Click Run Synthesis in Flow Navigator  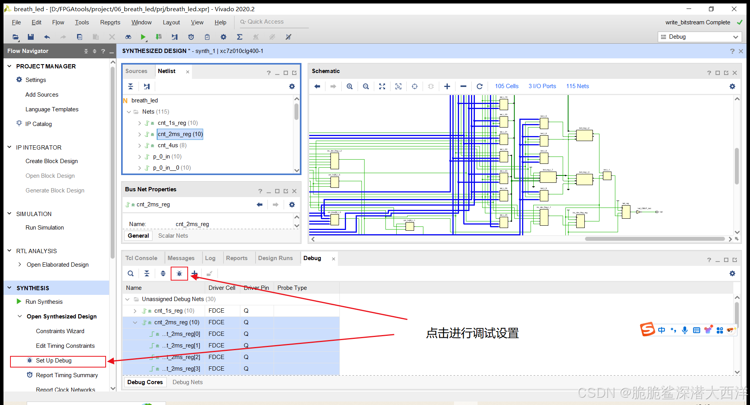(x=44, y=302)
